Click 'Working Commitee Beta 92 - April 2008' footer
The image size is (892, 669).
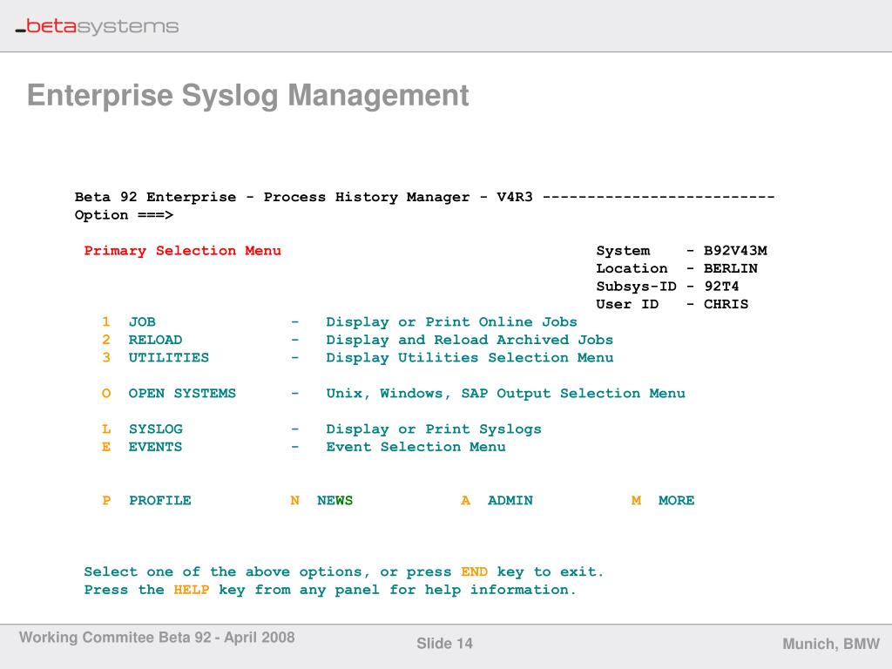click(x=157, y=637)
